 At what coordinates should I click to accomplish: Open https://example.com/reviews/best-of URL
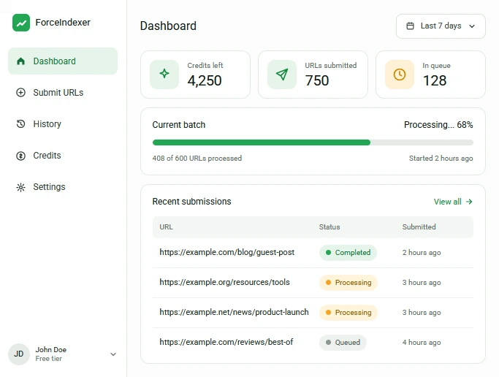click(226, 342)
